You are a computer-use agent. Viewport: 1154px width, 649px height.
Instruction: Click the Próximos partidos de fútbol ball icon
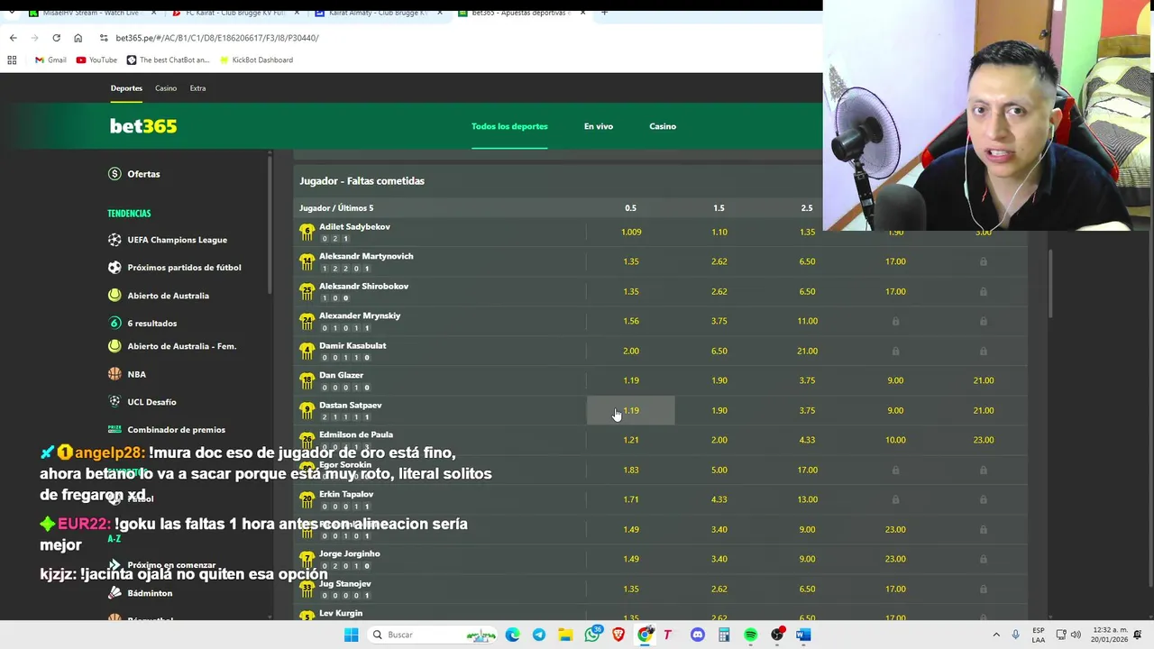114,268
